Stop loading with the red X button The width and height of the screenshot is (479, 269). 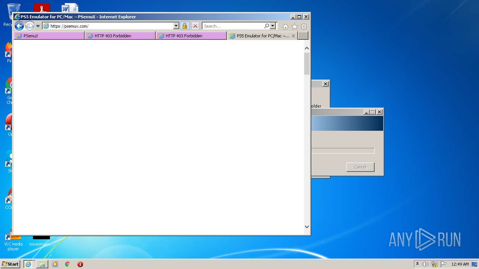(x=195, y=26)
